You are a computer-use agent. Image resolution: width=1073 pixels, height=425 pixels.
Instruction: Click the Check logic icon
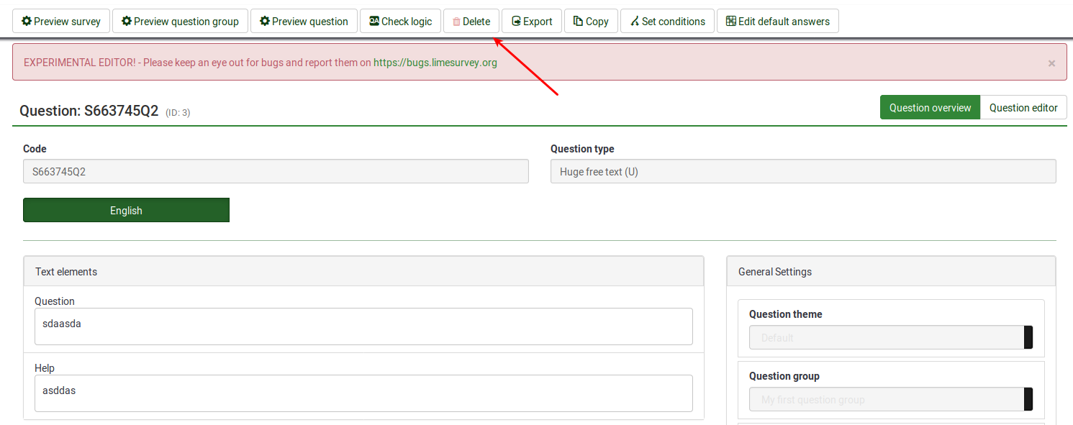pyautogui.click(x=374, y=22)
